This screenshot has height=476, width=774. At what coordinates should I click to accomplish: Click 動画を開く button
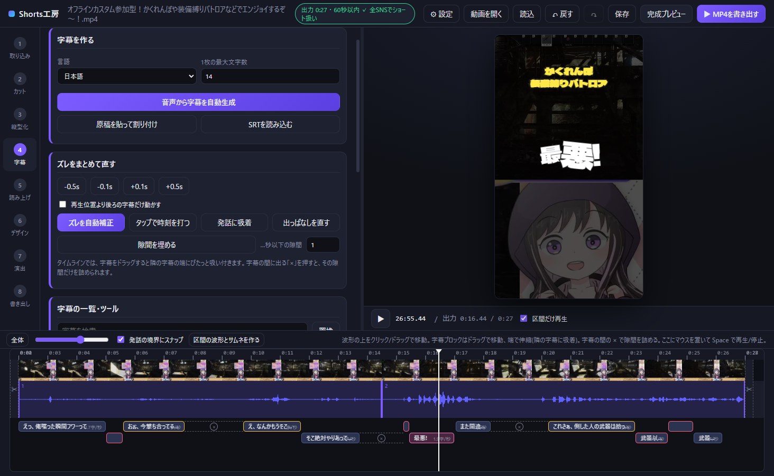[486, 14]
